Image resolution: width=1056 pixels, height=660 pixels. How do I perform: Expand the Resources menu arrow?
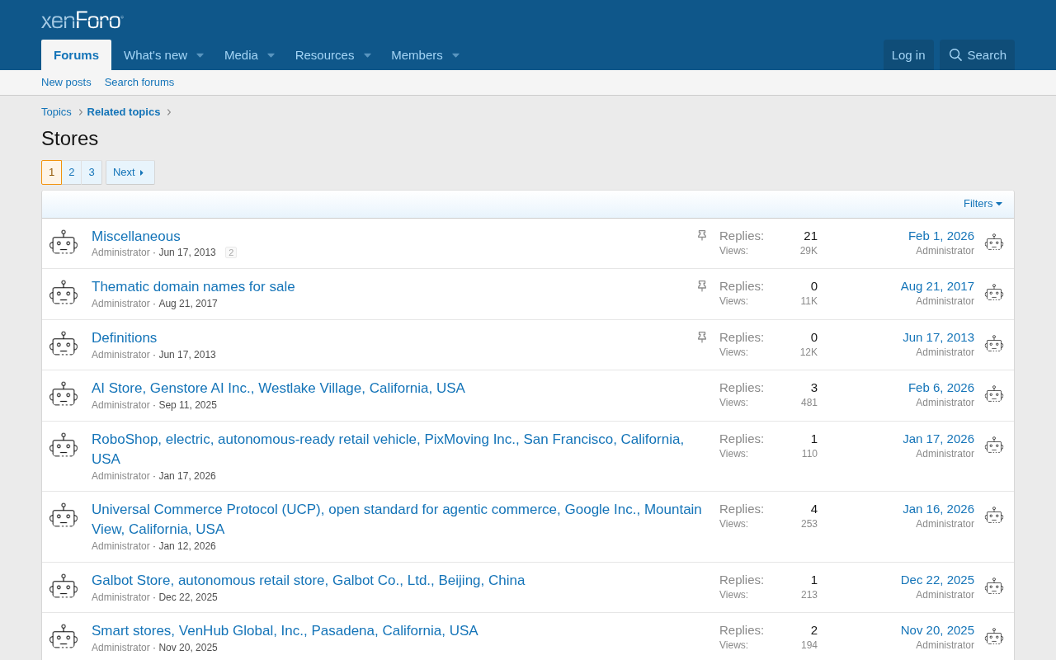point(367,55)
